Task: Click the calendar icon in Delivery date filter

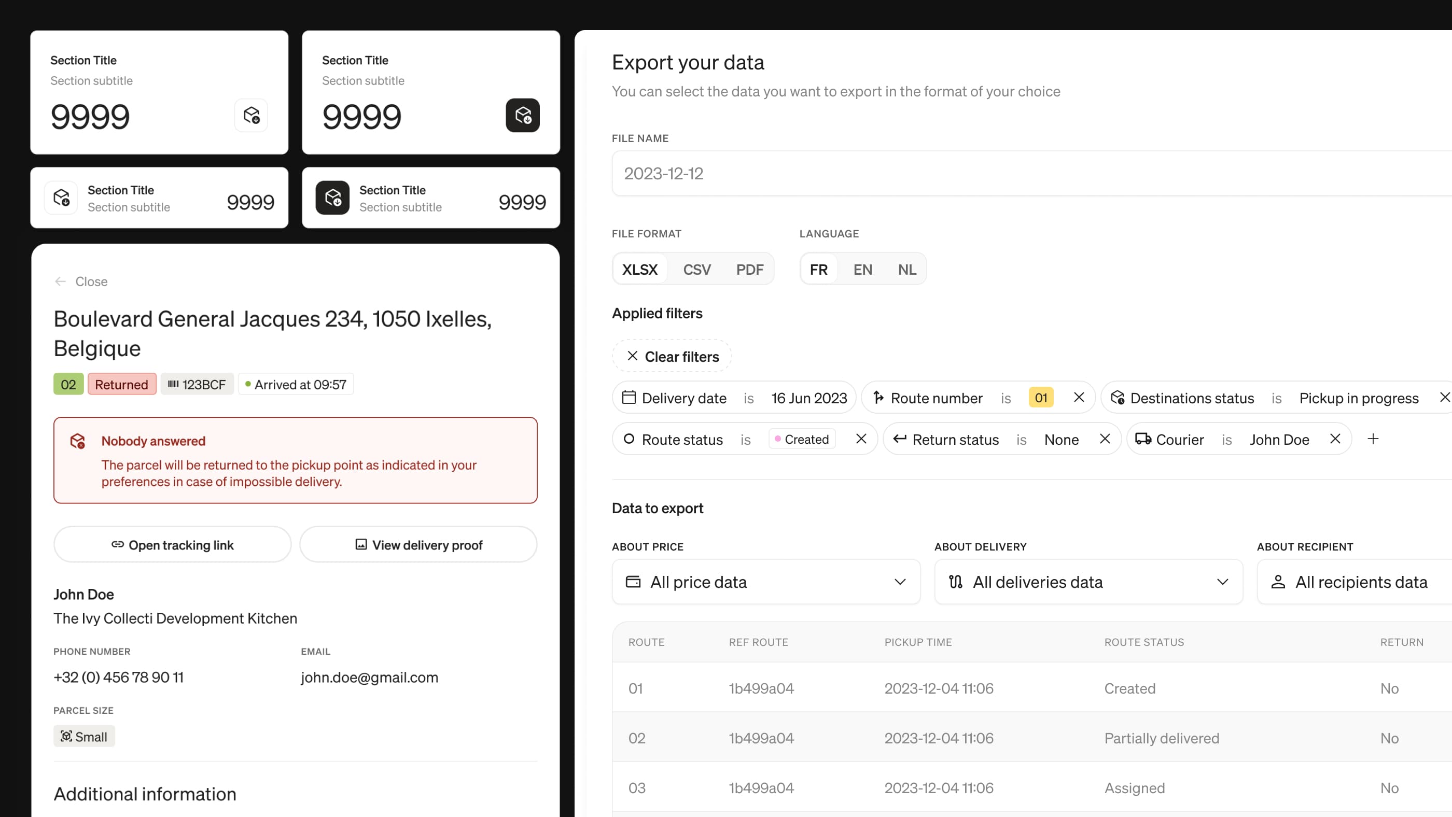Action: tap(629, 397)
